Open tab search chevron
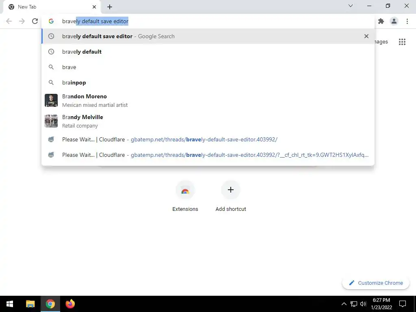The image size is (416, 312). pyautogui.click(x=351, y=6)
